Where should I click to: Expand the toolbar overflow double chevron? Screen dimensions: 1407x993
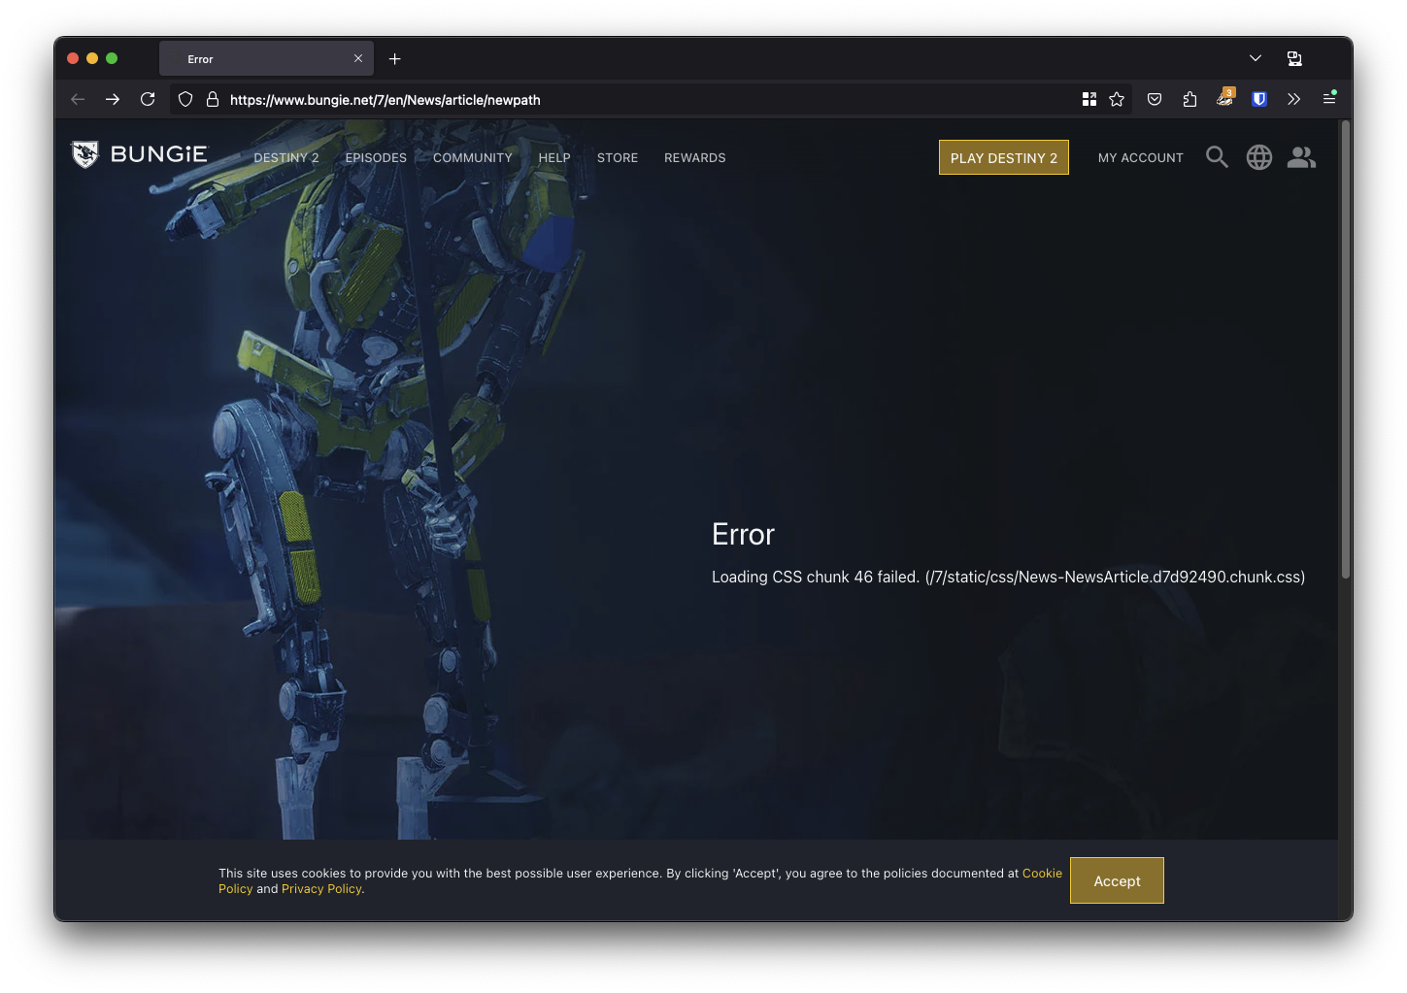(x=1293, y=99)
